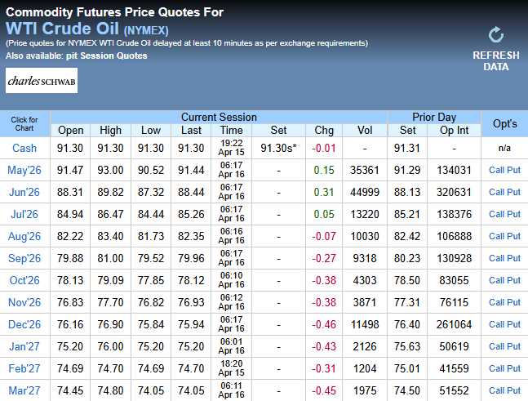Open the Cash row chart link

pyautogui.click(x=24, y=148)
